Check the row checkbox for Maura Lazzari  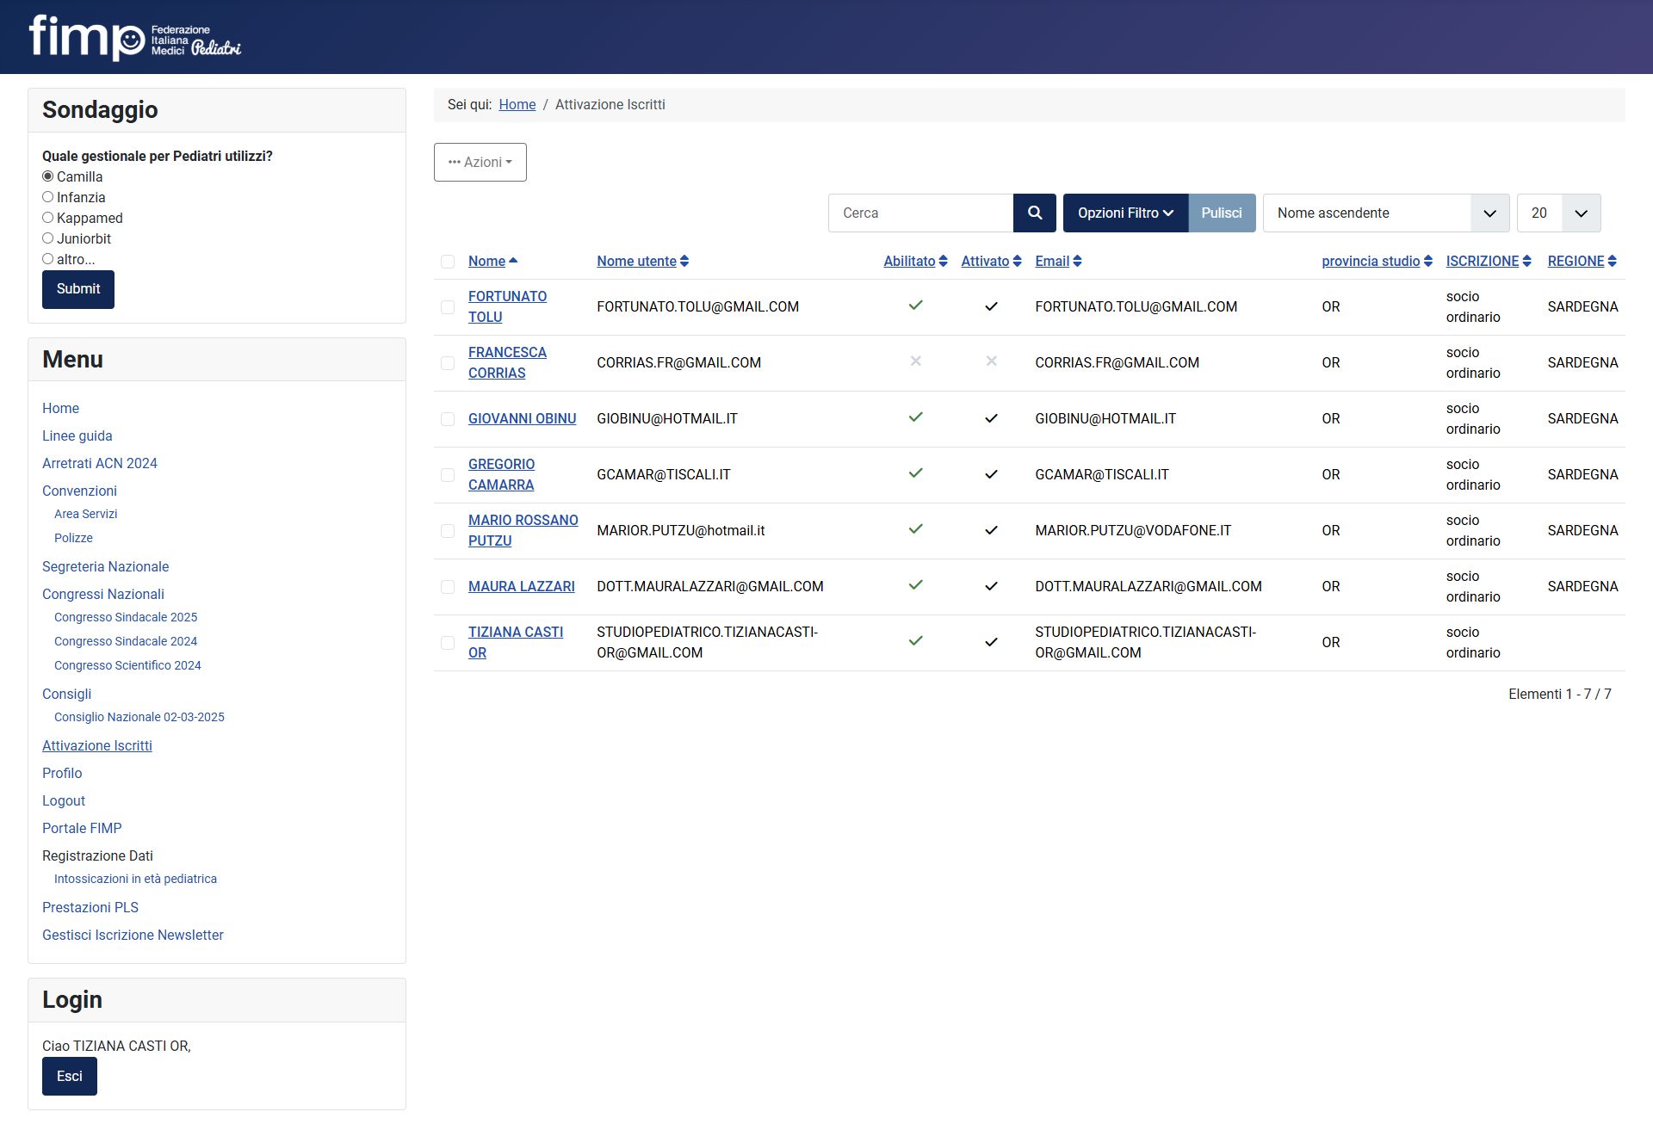tap(448, 587)
